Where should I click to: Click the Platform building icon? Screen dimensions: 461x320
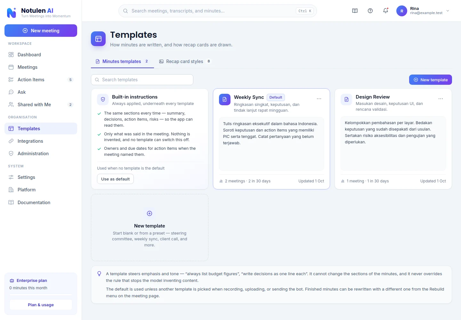(x=11, y=190)
